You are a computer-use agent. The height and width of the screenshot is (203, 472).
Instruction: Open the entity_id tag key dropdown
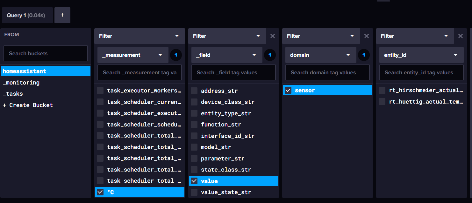point(421,55)
